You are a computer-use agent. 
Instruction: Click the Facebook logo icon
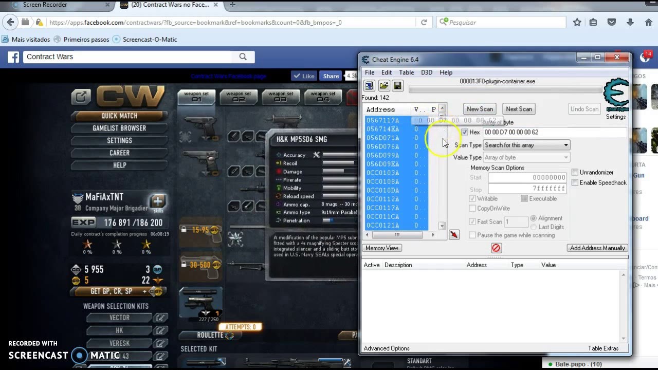click(13, 57)
